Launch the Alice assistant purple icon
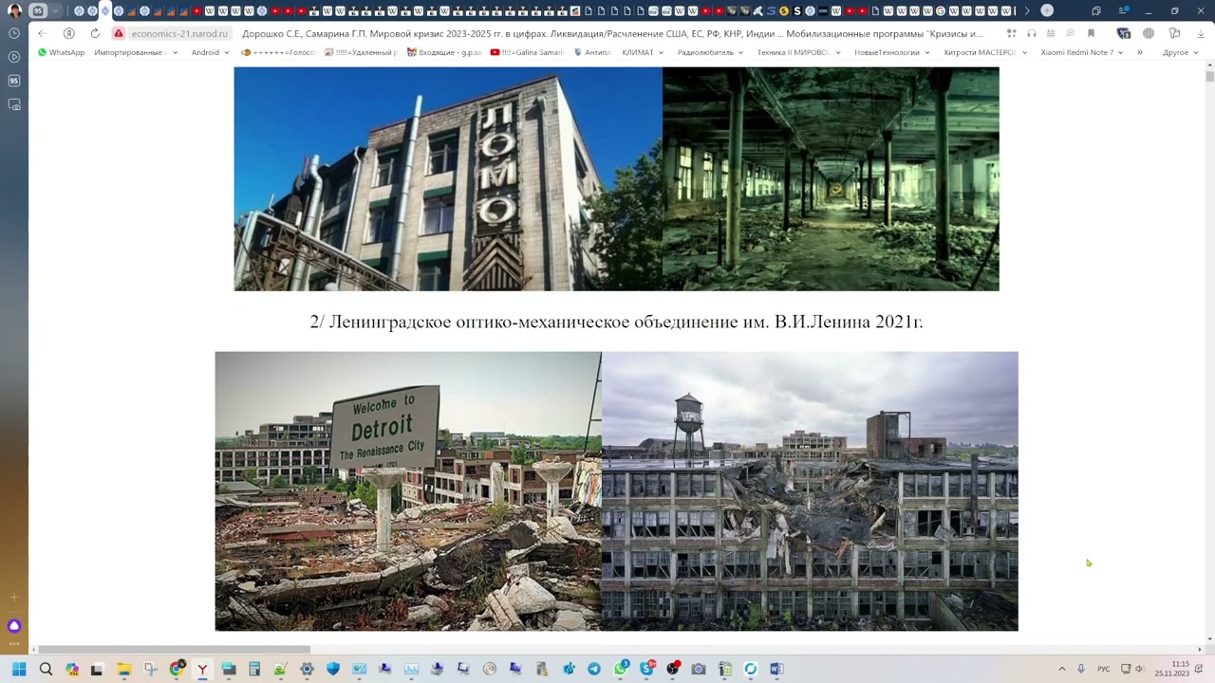Screen dimensions: 1215x683 tap(14, 626)
